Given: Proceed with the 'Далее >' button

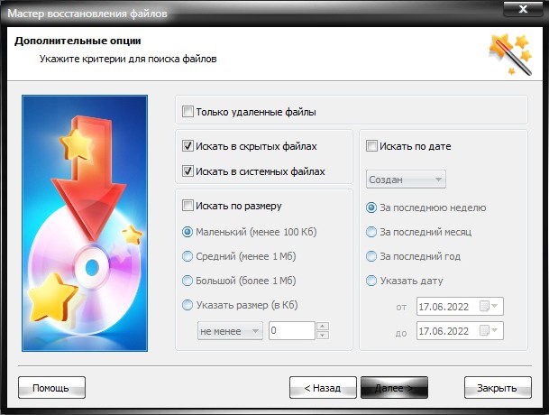Looking at the screenshot, I should point(394,388).
